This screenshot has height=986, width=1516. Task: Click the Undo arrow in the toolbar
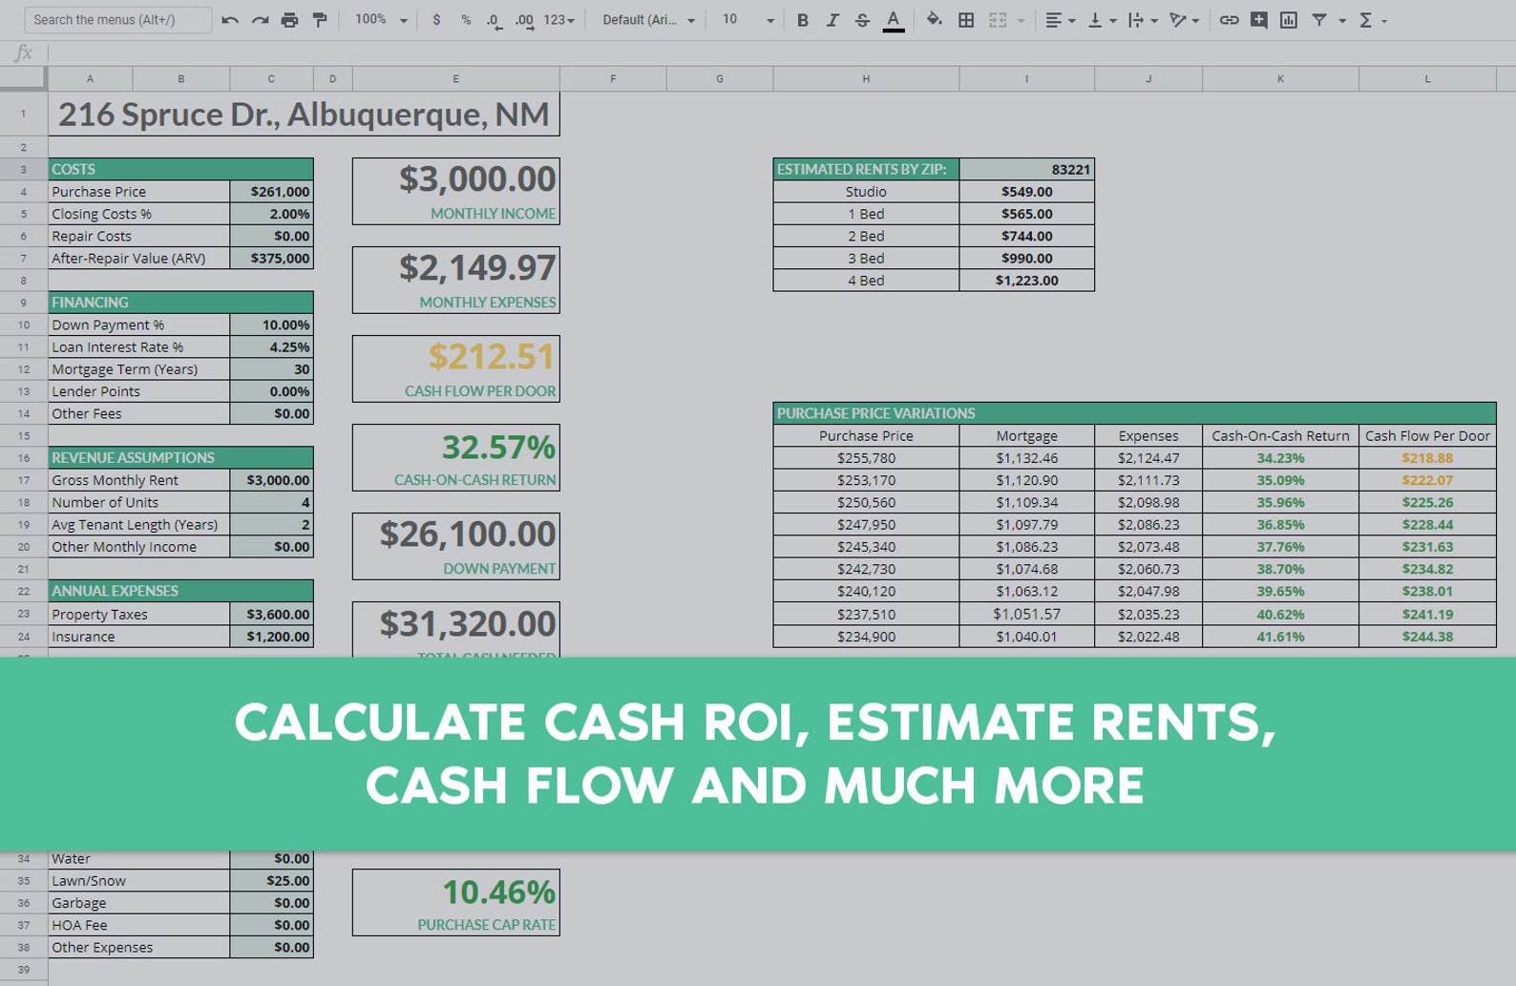click(230, 20)
